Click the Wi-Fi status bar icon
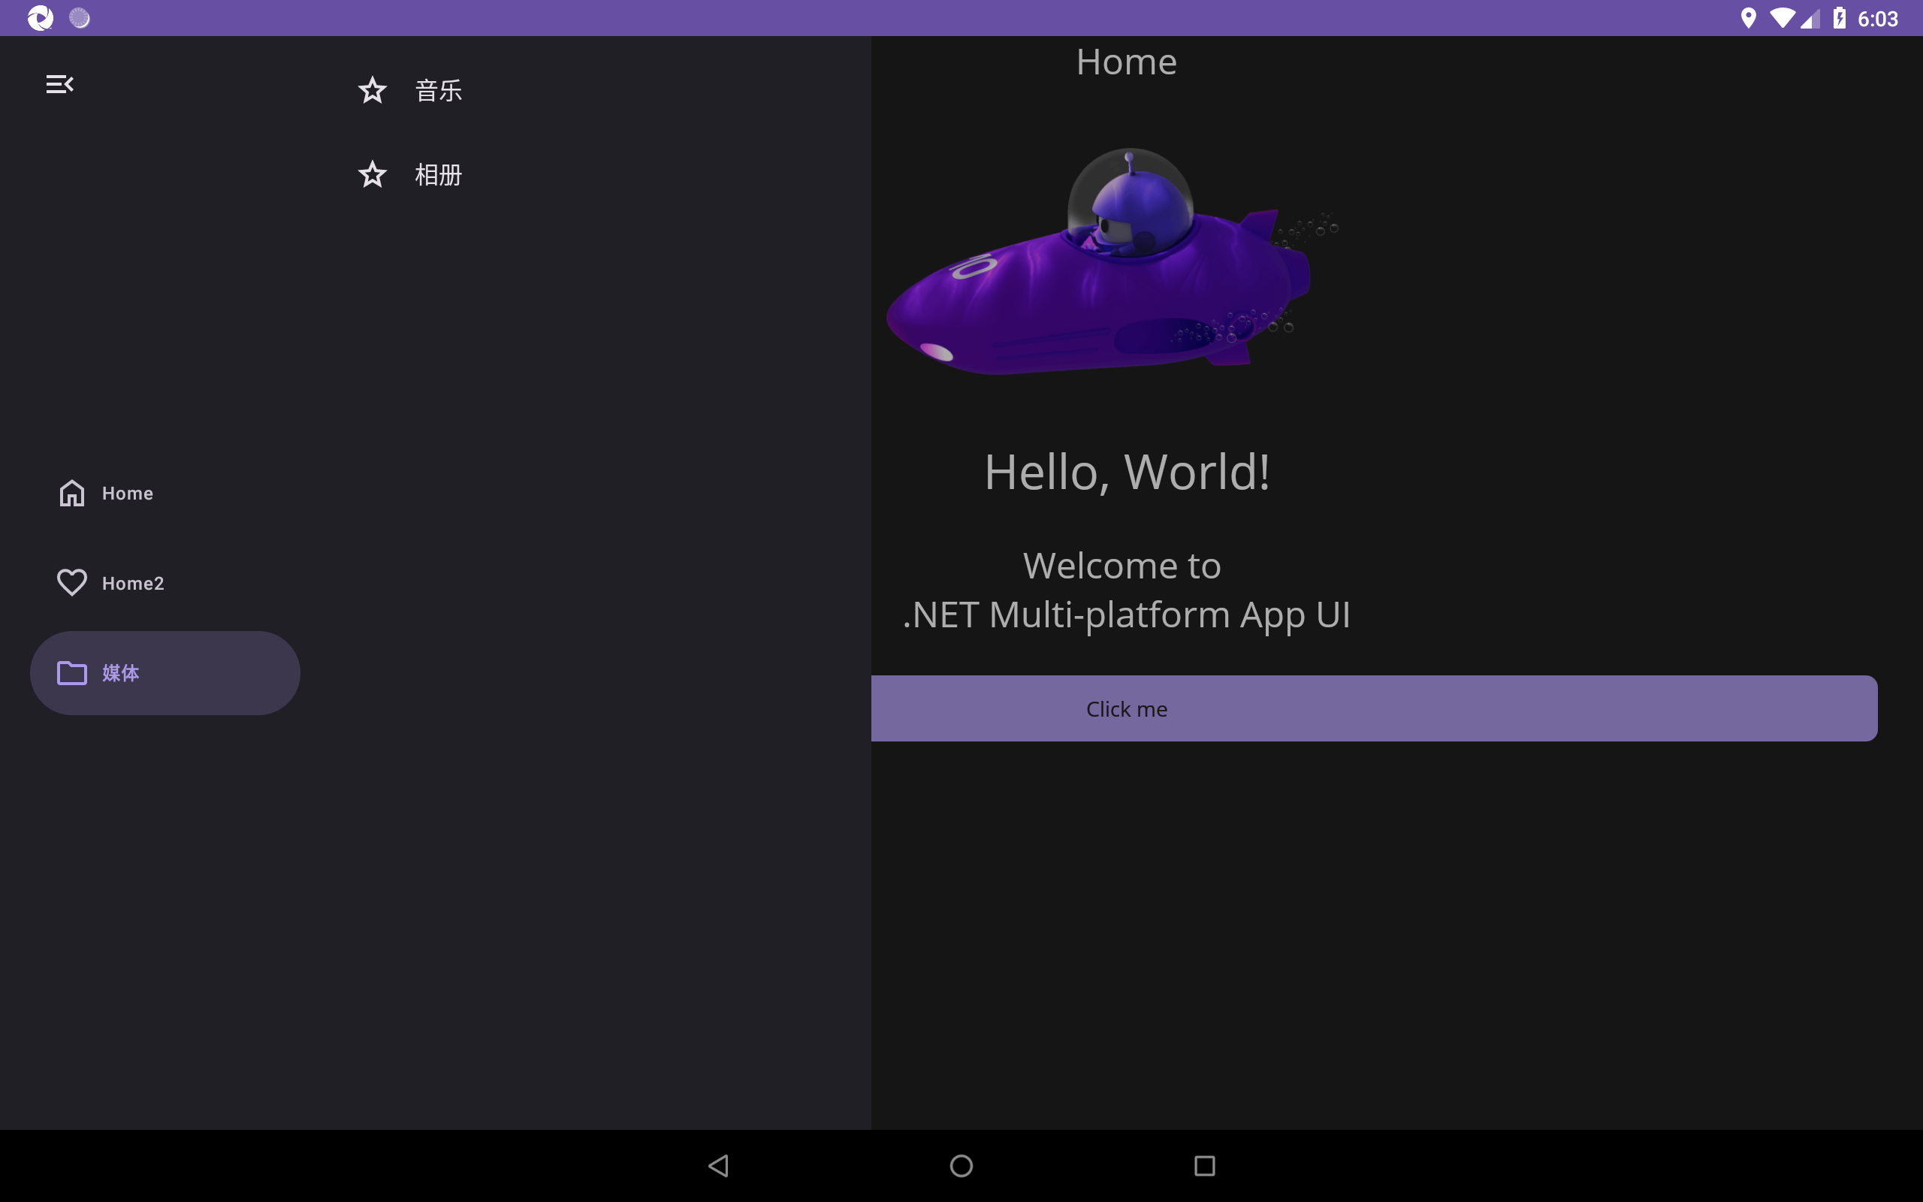1923x1202 pixels. [1783, 18]
